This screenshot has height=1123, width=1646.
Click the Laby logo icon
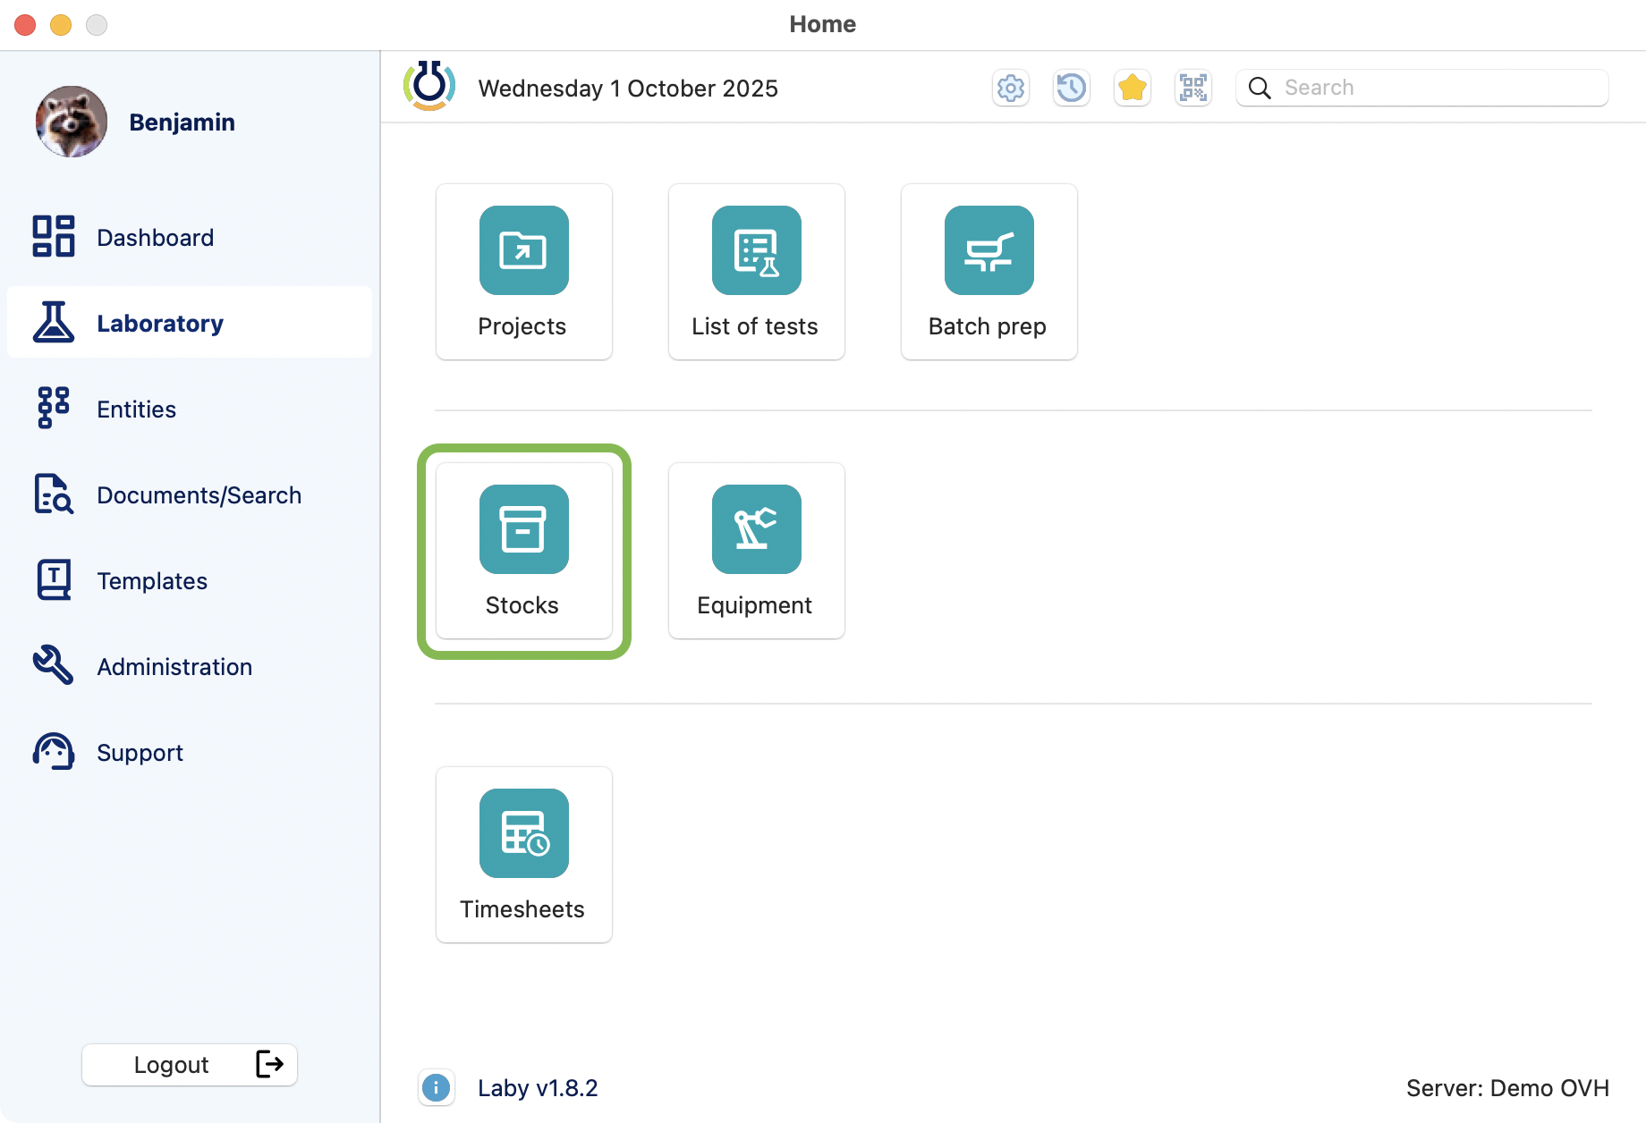tap(429, 86)
